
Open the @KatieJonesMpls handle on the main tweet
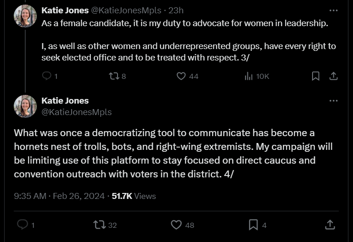pyautogui.click(x=77, y=112)
